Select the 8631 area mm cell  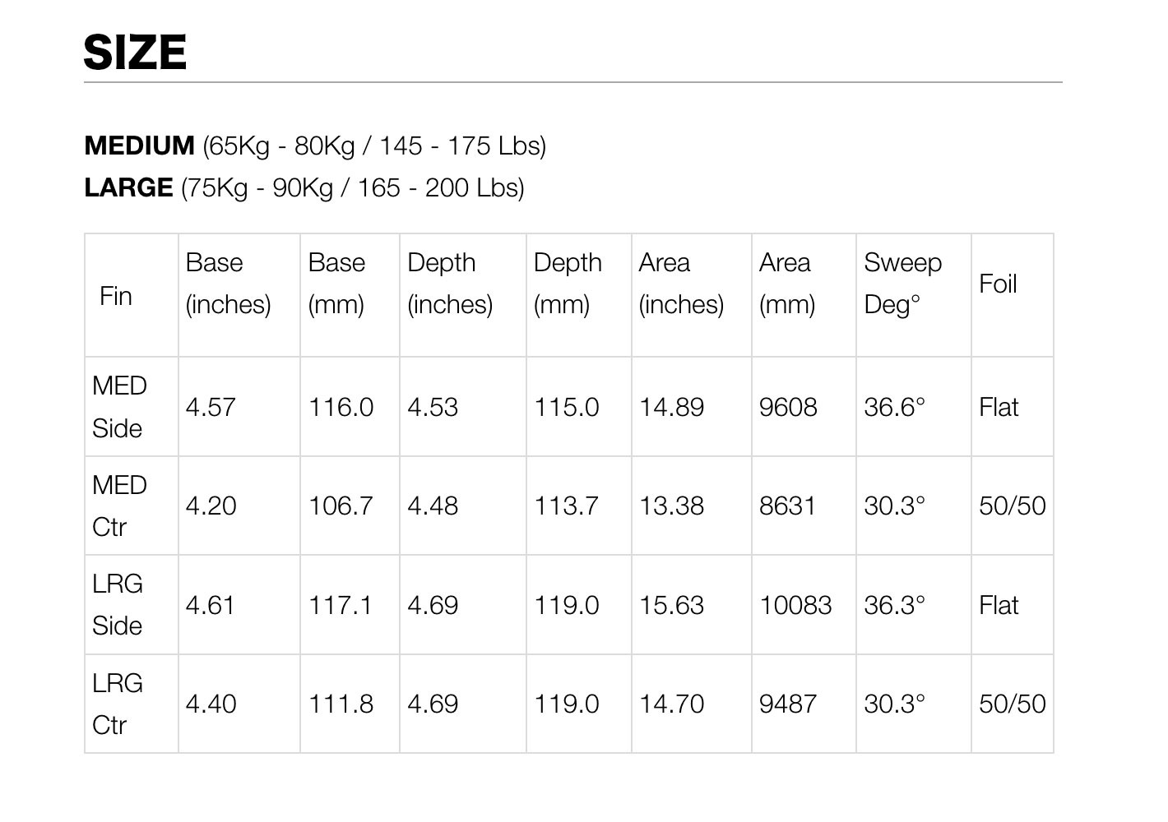click(x=787, y=506)
